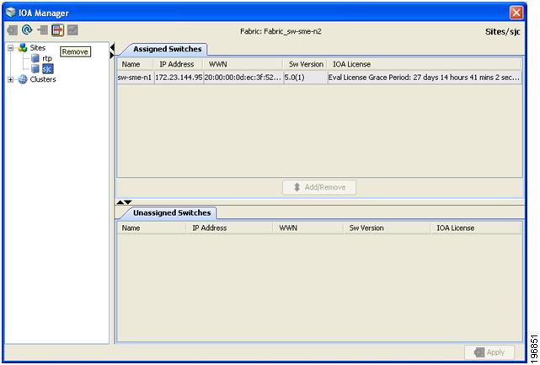Click the sjc site database icon
Image resolution: width=540 pixels, height=365 pixels.
point(35,69)
